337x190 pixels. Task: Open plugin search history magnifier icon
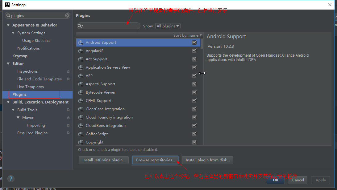pos(80,26)
